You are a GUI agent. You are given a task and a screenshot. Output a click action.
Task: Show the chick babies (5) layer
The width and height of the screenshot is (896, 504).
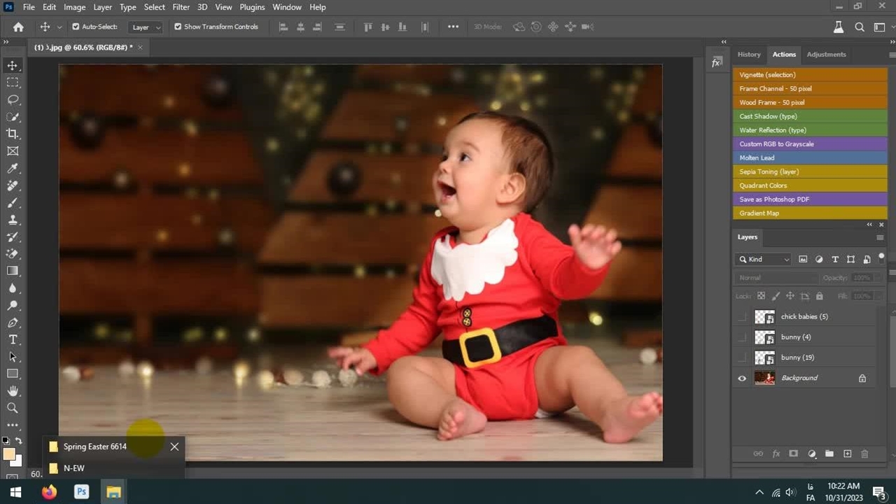click(x=742, y=316)
